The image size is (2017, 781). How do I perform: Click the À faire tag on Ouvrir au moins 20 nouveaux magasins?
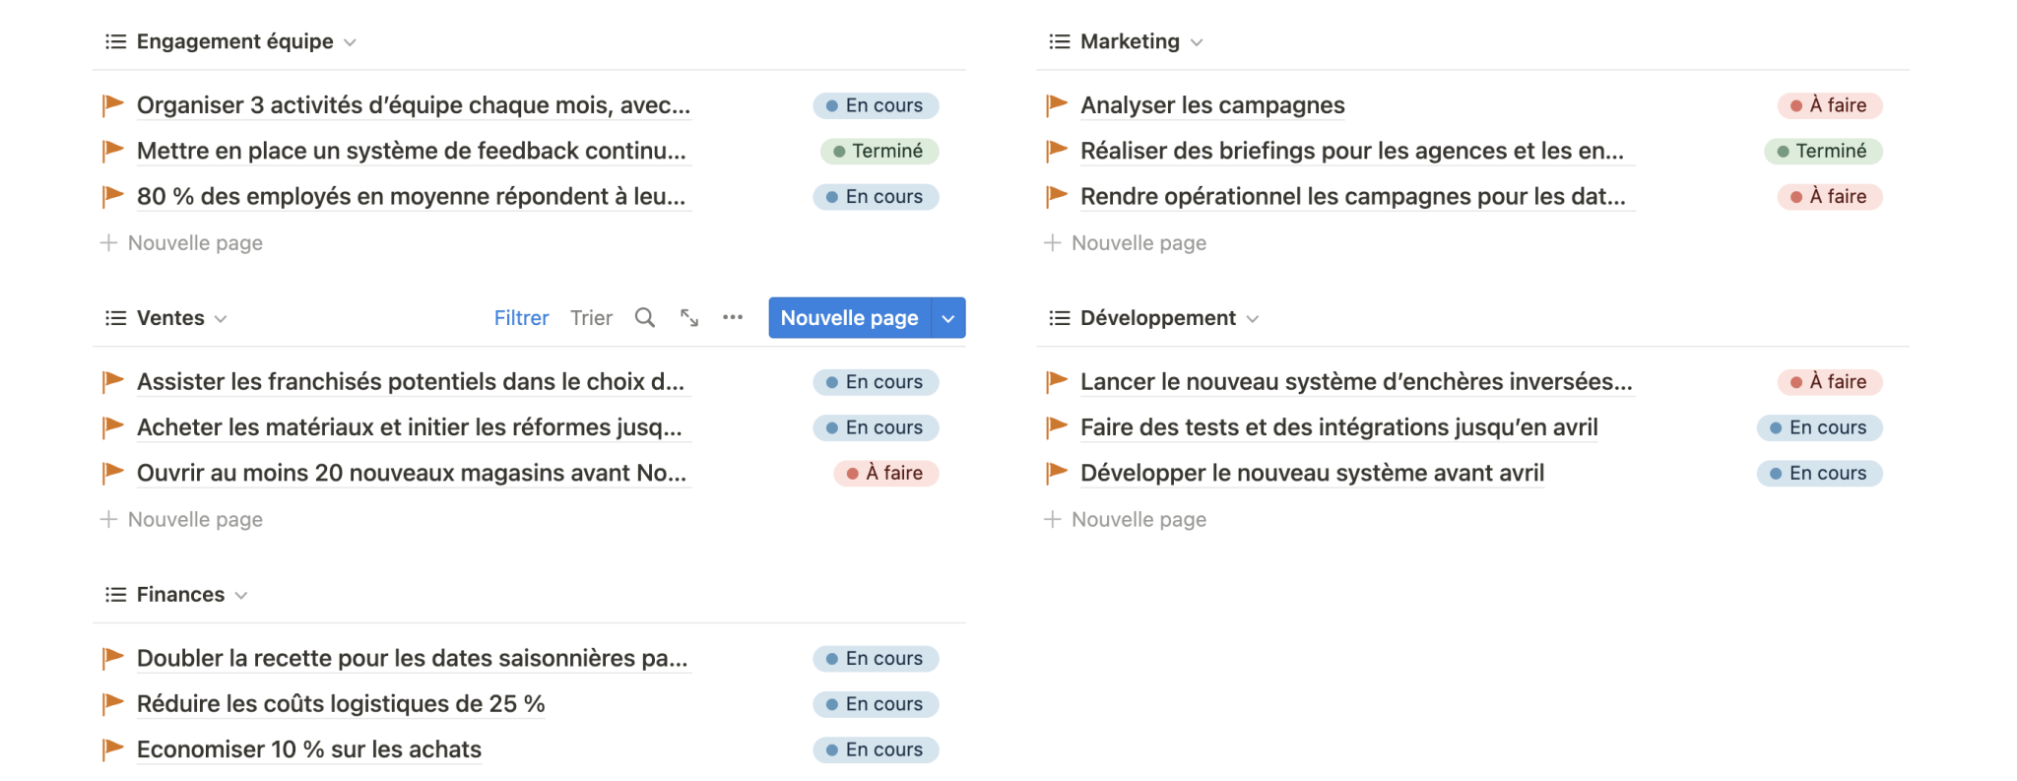(885, 474)
